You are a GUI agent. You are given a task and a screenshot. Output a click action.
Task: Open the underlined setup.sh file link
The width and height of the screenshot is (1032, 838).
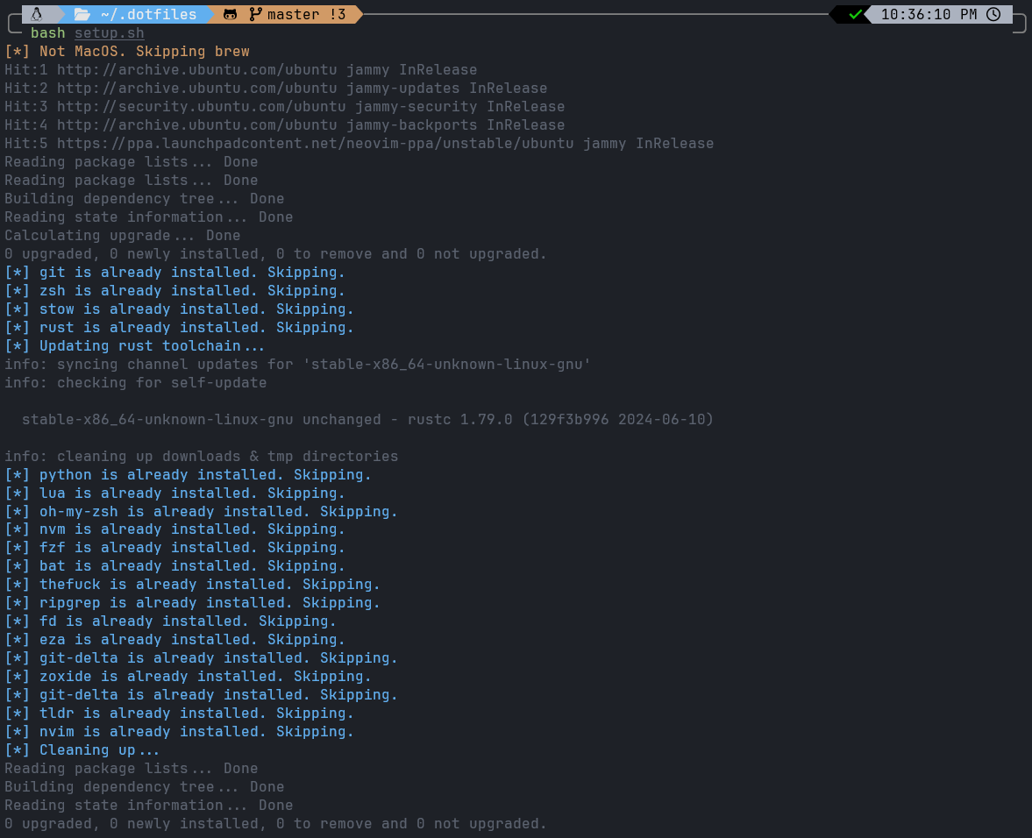[x=109, y=32]
